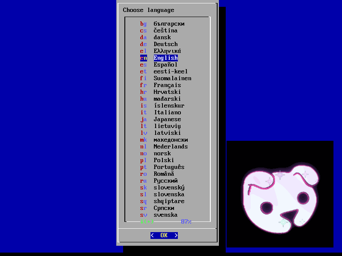Select the hu mađarski entry
342x256 pixels.
(x=161, y=99)
